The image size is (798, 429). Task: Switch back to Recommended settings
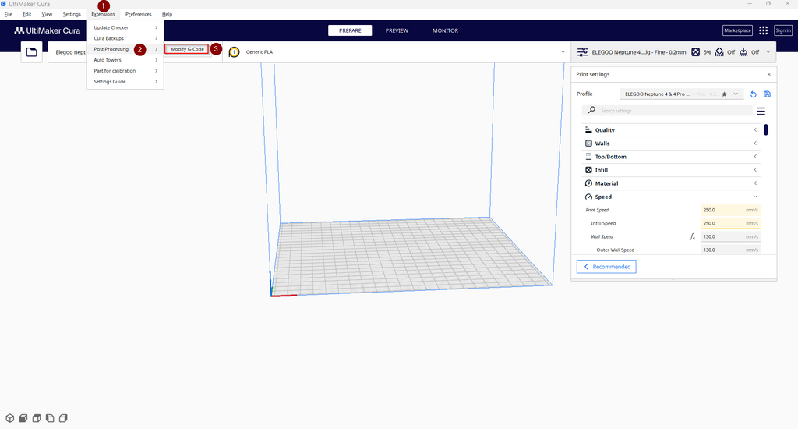click(x=606, y=267)
